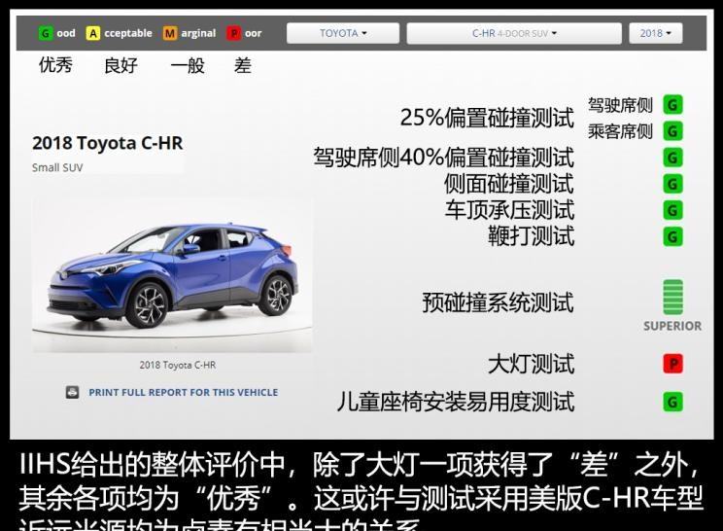Click the G rating for 驾驶席侧
The width and height of the screenshot is (723, 531).
click(x=672, y=105)
